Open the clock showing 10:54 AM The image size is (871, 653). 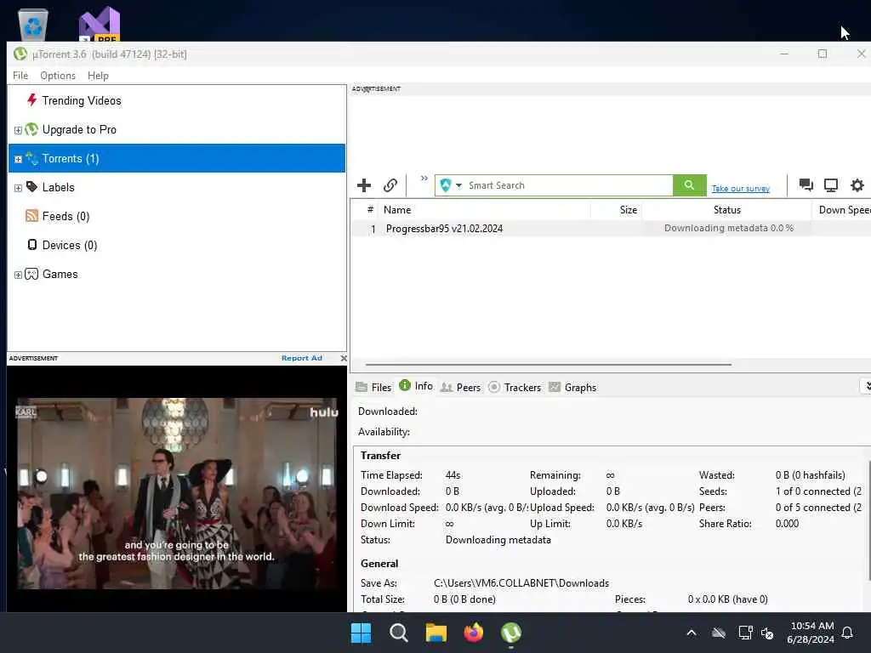pos(811,633)
